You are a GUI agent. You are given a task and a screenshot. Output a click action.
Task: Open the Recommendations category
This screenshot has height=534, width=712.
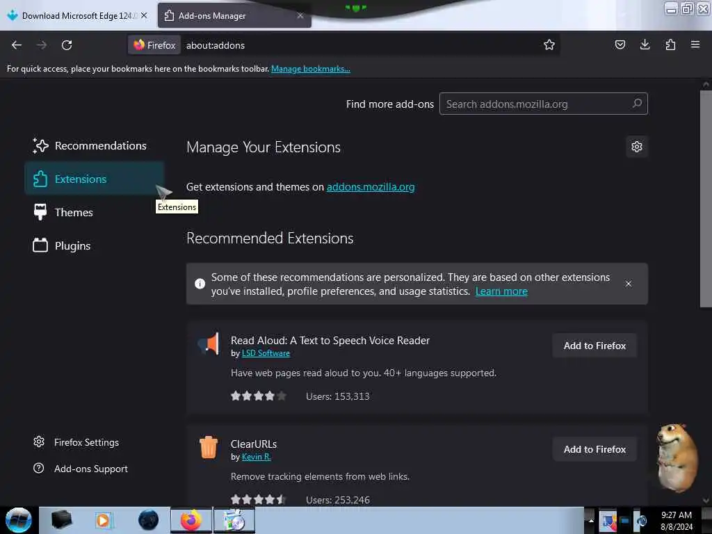click(94, 146)
